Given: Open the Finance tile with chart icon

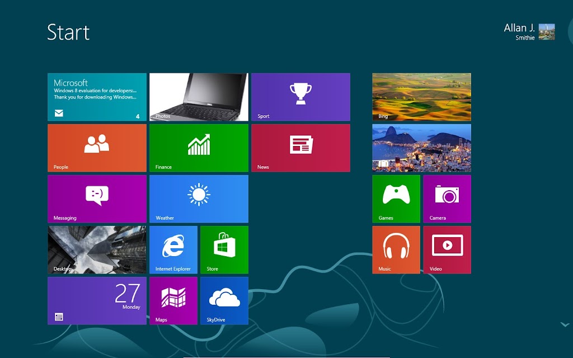Looking at the screenshot, I should coord(199,148).
